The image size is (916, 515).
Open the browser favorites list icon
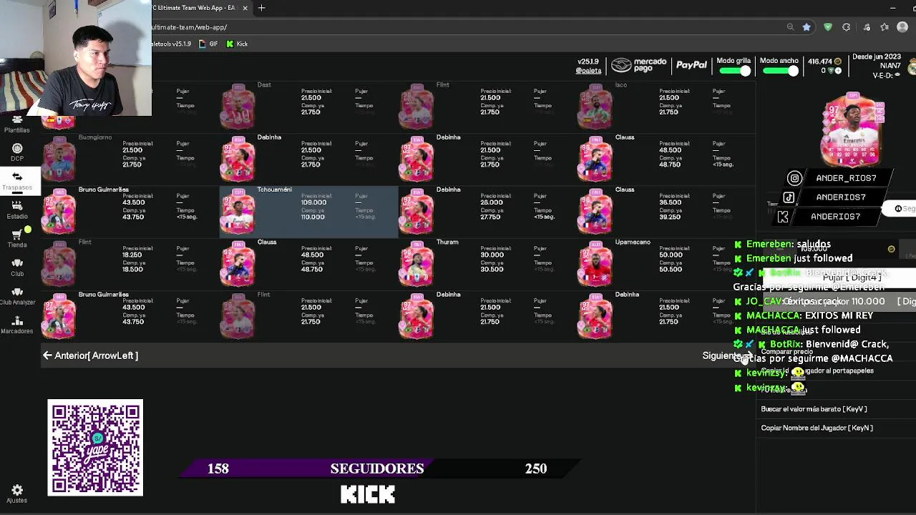tap(885, 27)
